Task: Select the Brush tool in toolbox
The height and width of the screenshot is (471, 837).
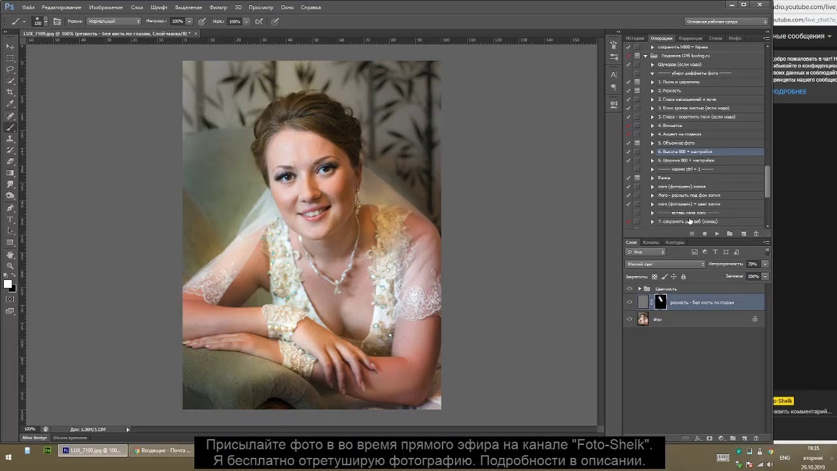Action: pyautogui.click(x=10, y=128)
